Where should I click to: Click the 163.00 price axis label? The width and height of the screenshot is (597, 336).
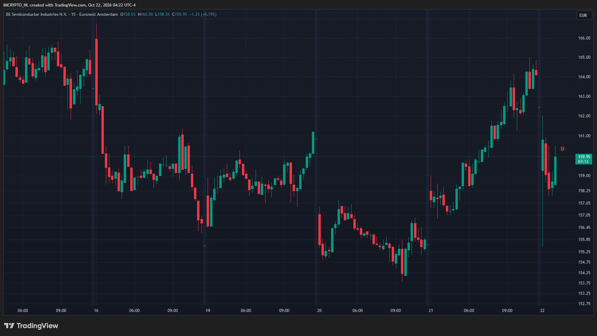click(x=584, y=96)
